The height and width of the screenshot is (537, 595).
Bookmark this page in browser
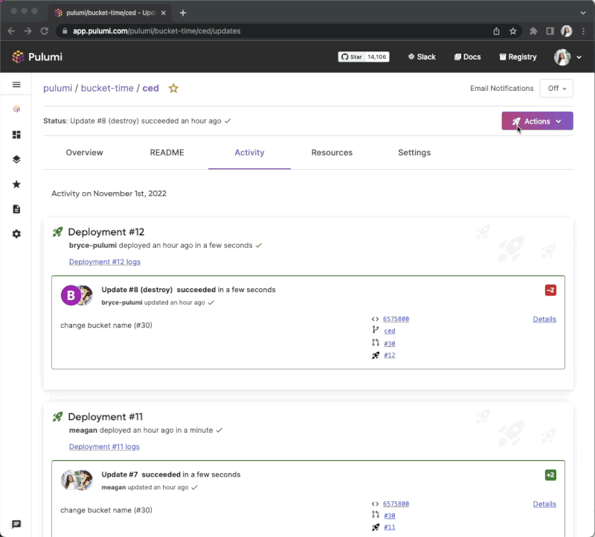tap(513, 31)
